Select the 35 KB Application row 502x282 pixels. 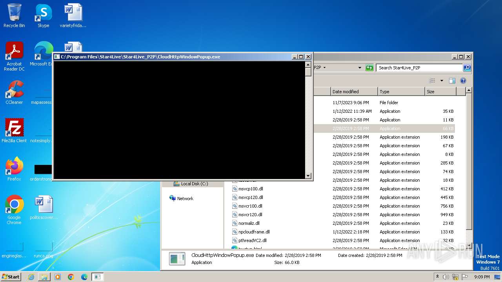[384, 111]
